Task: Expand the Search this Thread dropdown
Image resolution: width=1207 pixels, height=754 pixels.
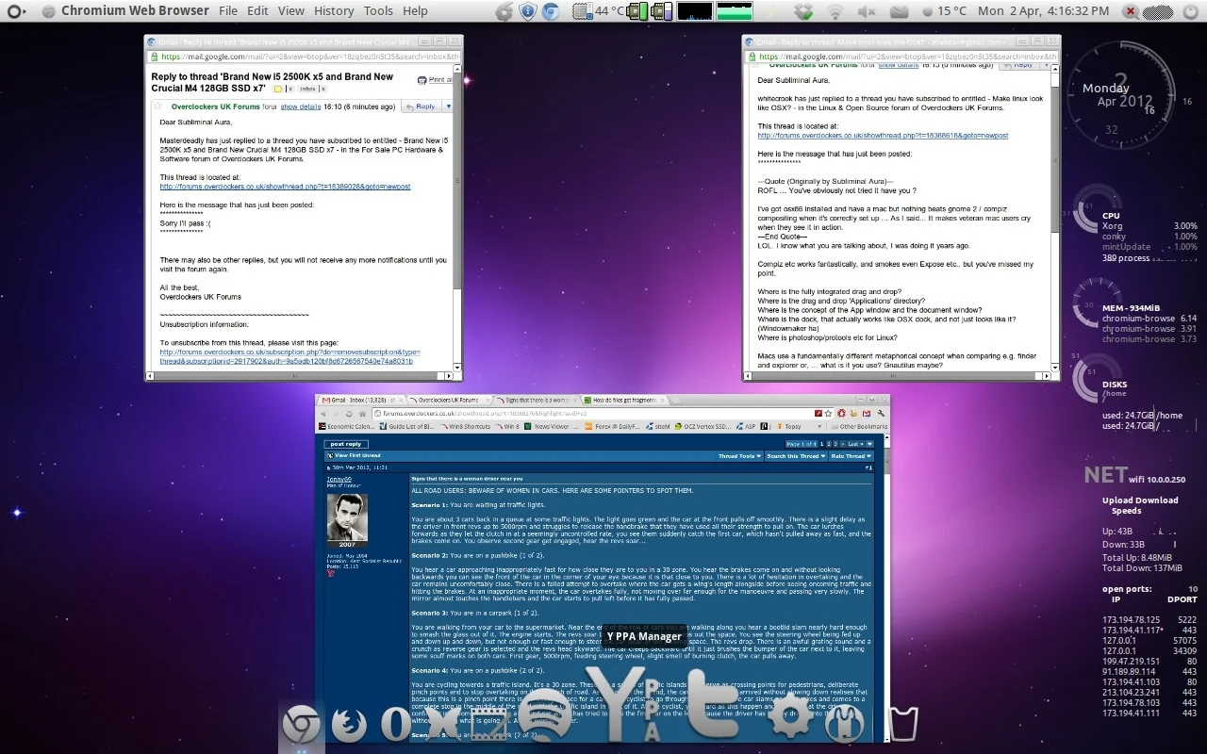Action: pyautogui.click(x=794, y=456)
